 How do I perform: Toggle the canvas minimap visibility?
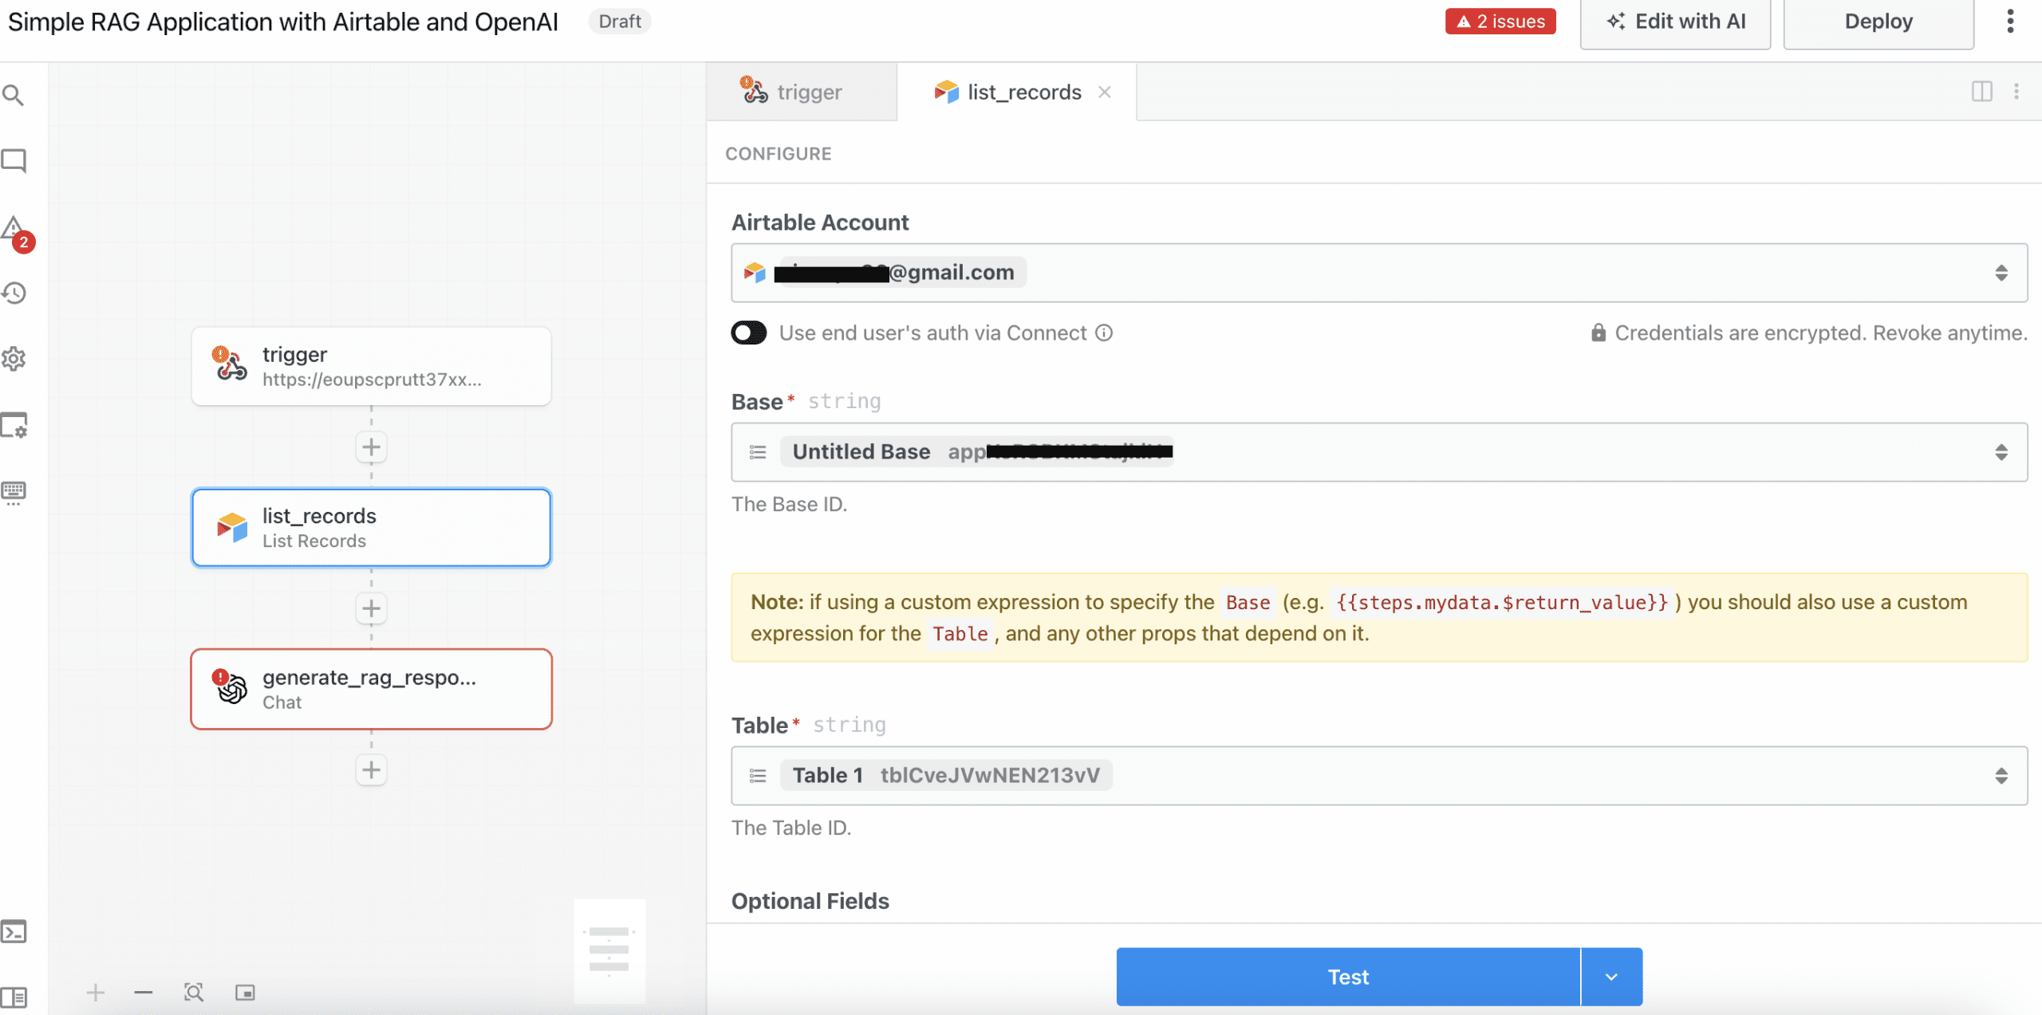pyautogui.click(x=245, y=992)
